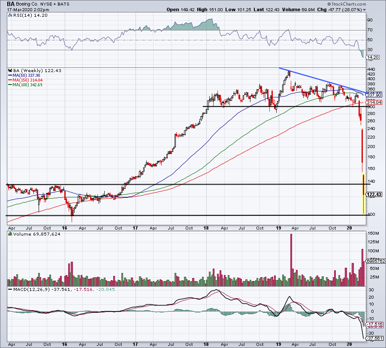386x348 pixels.
Task: Click the 240 price level on axis
Action: [371, 129]
